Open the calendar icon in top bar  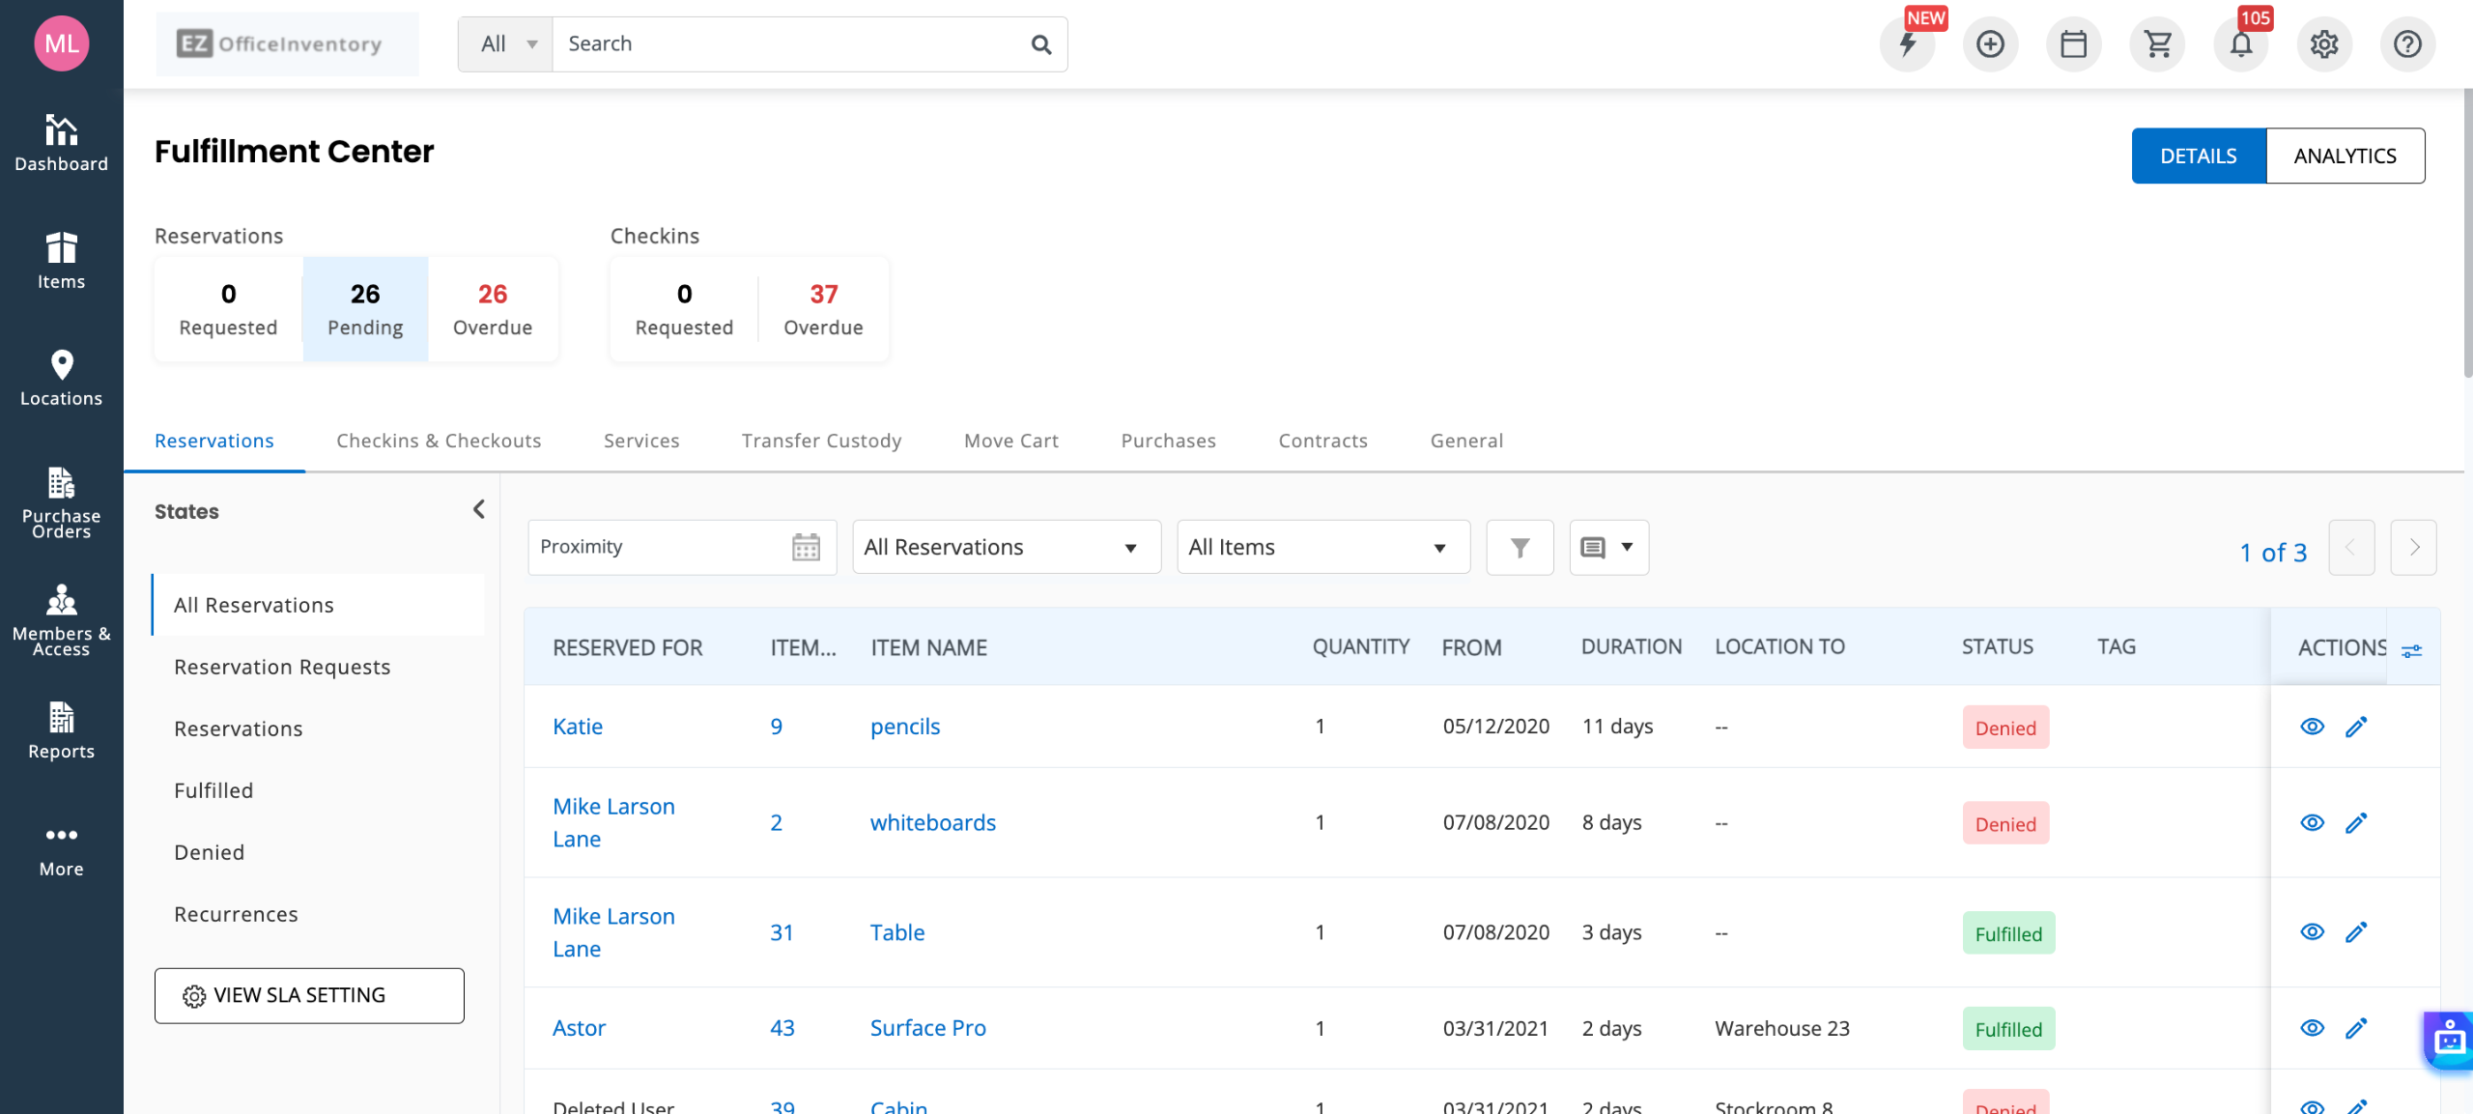pos(2073,44)
